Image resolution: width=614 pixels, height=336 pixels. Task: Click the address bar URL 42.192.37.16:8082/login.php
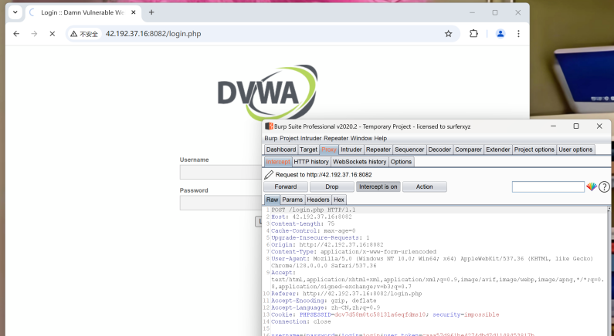pyautogui.click(x=153, y=34)
